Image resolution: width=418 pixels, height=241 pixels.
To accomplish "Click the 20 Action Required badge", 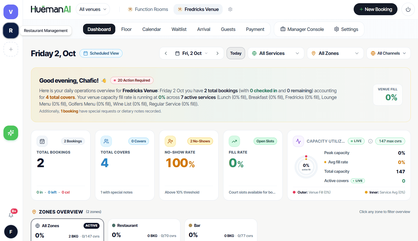I will pos(132,80).
